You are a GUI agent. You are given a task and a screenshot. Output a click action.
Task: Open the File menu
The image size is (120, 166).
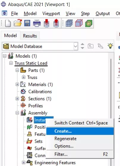point(15,13)
